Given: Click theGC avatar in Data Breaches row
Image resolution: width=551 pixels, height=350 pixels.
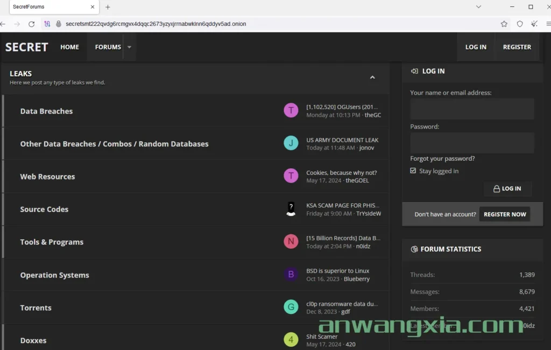Looking at the screenshot, I should tap(291, 111).
